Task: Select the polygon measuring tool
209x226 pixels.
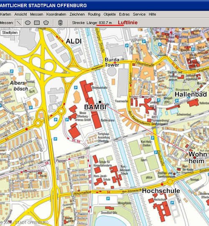Action: click(46, 23)
